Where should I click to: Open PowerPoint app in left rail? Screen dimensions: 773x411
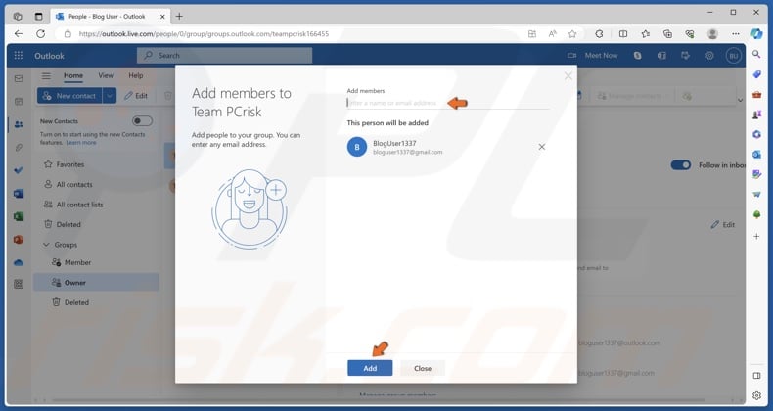tap(19, 240)
